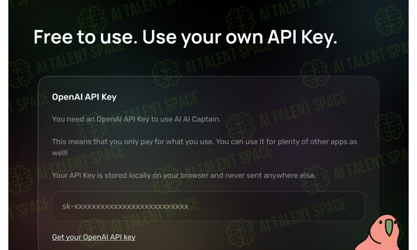
Task: Click the word 'well!' ending the paragraph
Action: 60,153
